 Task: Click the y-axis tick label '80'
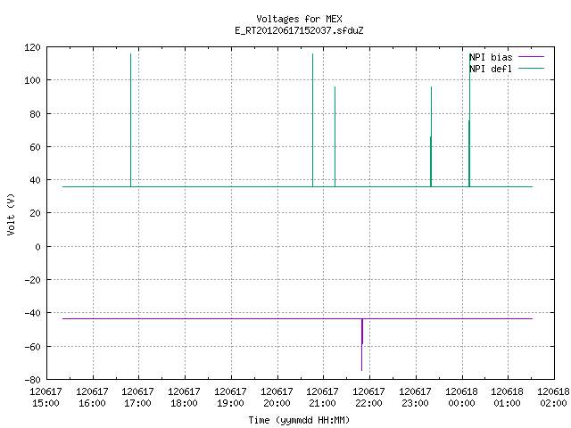(35, 114)
